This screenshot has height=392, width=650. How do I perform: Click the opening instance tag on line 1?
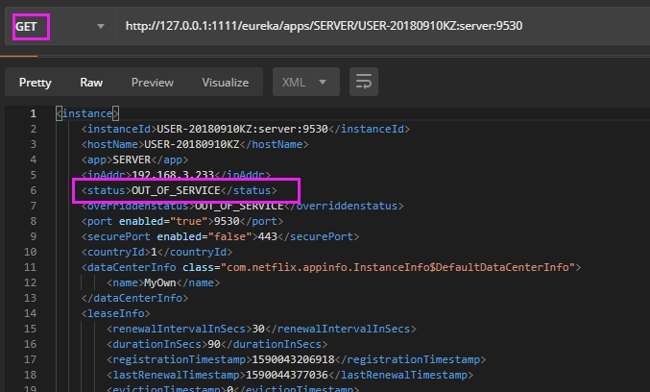[x=87, y=113]
